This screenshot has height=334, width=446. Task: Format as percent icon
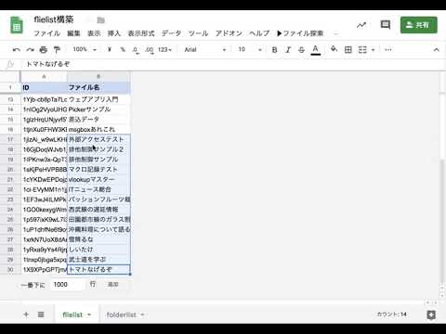(x=123, y=49)
